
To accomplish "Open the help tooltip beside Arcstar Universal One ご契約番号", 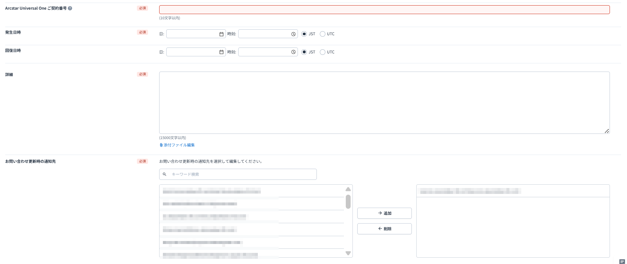I will click(70, 8).
